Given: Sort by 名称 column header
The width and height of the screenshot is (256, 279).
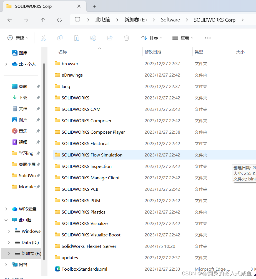Looking at the screenshot, I should click(x=63, y=52).
